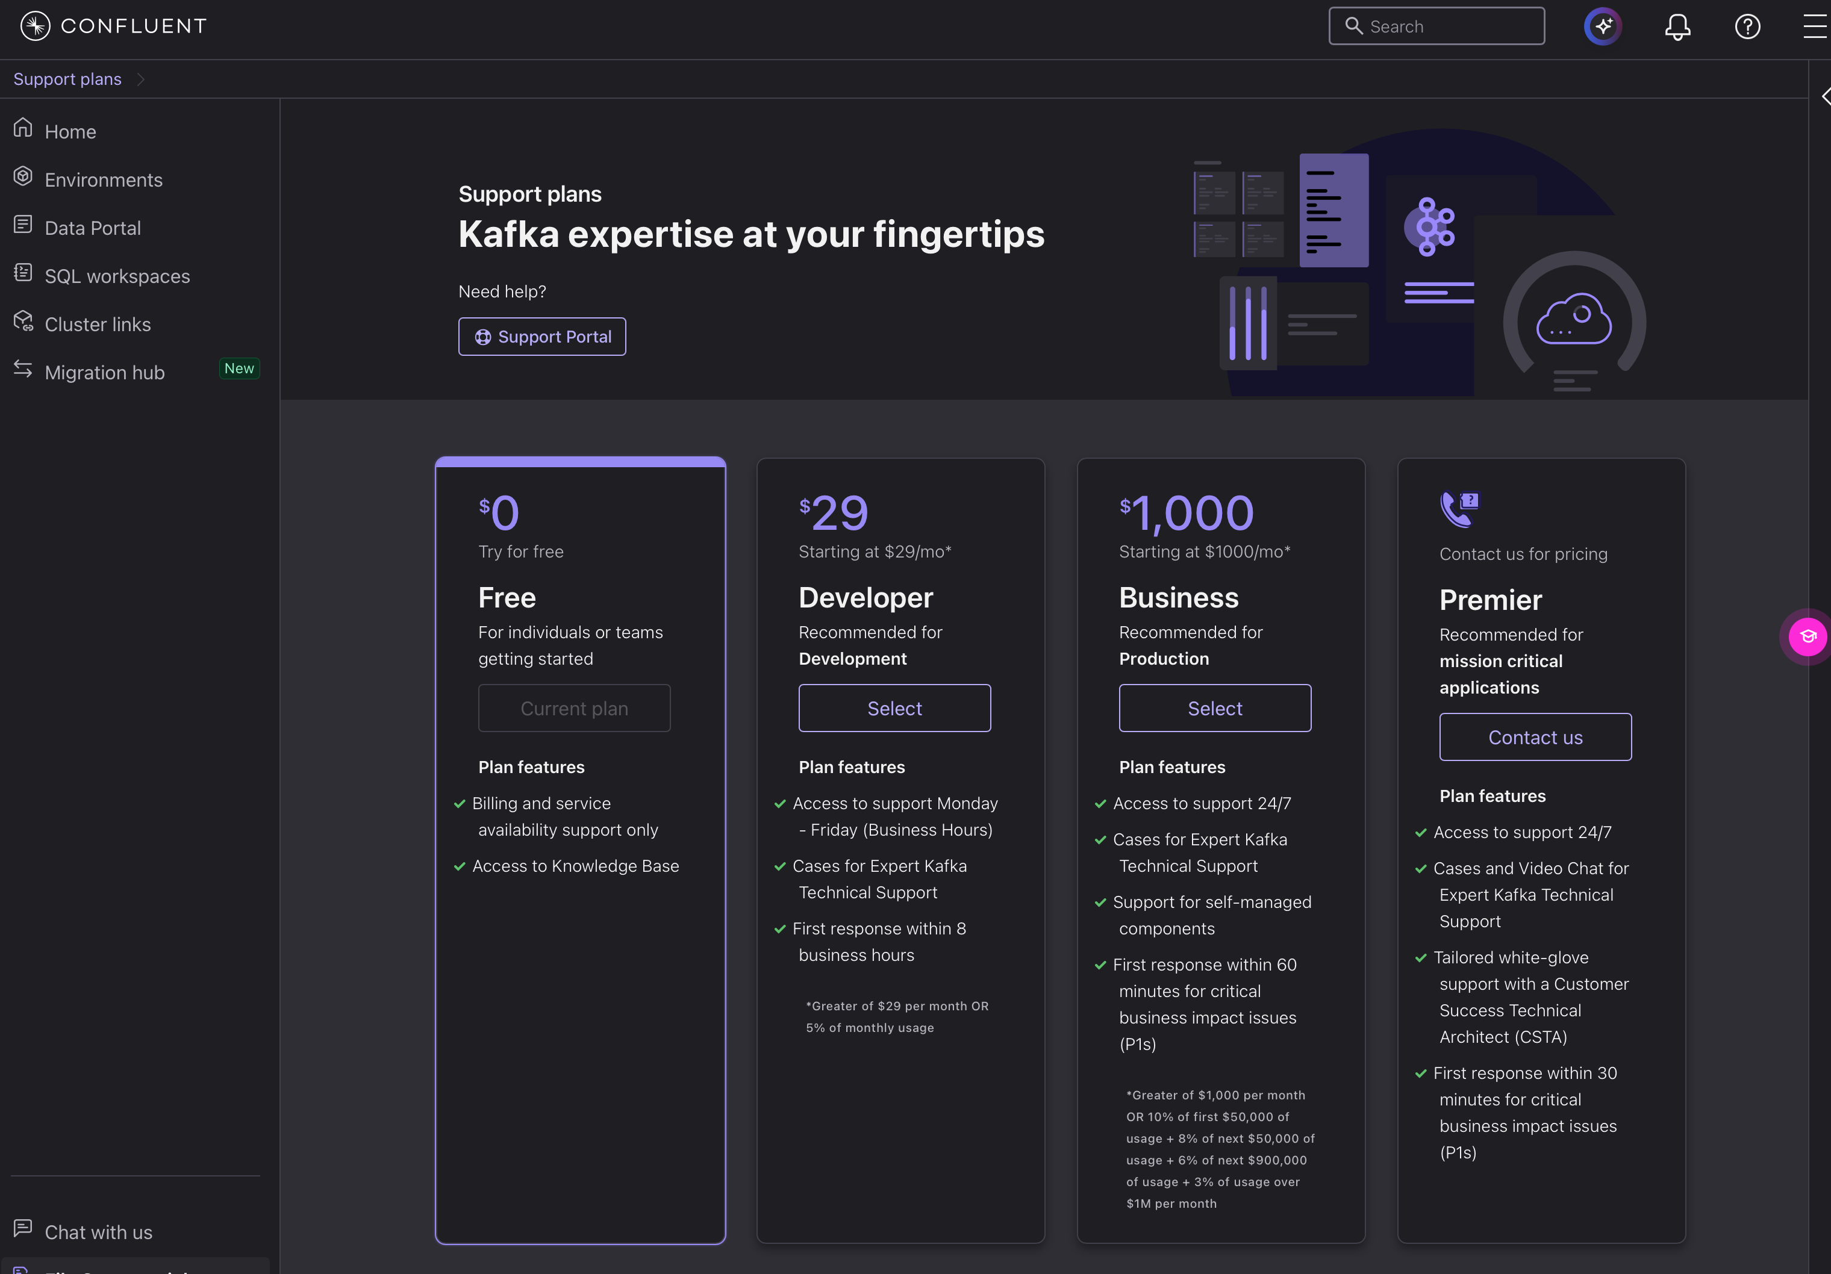Click the Premier plan title
The image size is (1831, 1274).
click(1491, 600)
